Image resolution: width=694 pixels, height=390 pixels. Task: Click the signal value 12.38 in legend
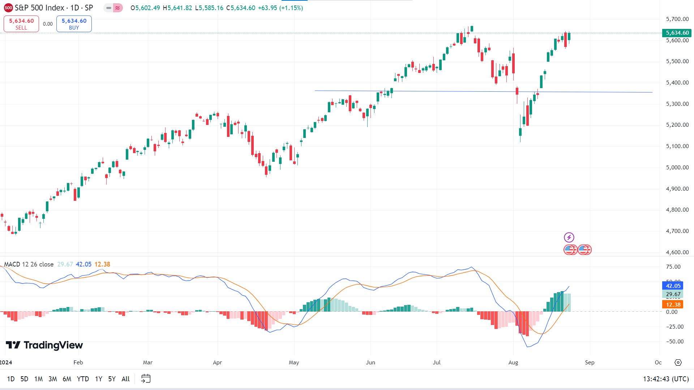102,264
